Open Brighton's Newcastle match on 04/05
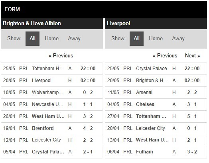Viewport: 209px width, 163px height. (52, 104)
